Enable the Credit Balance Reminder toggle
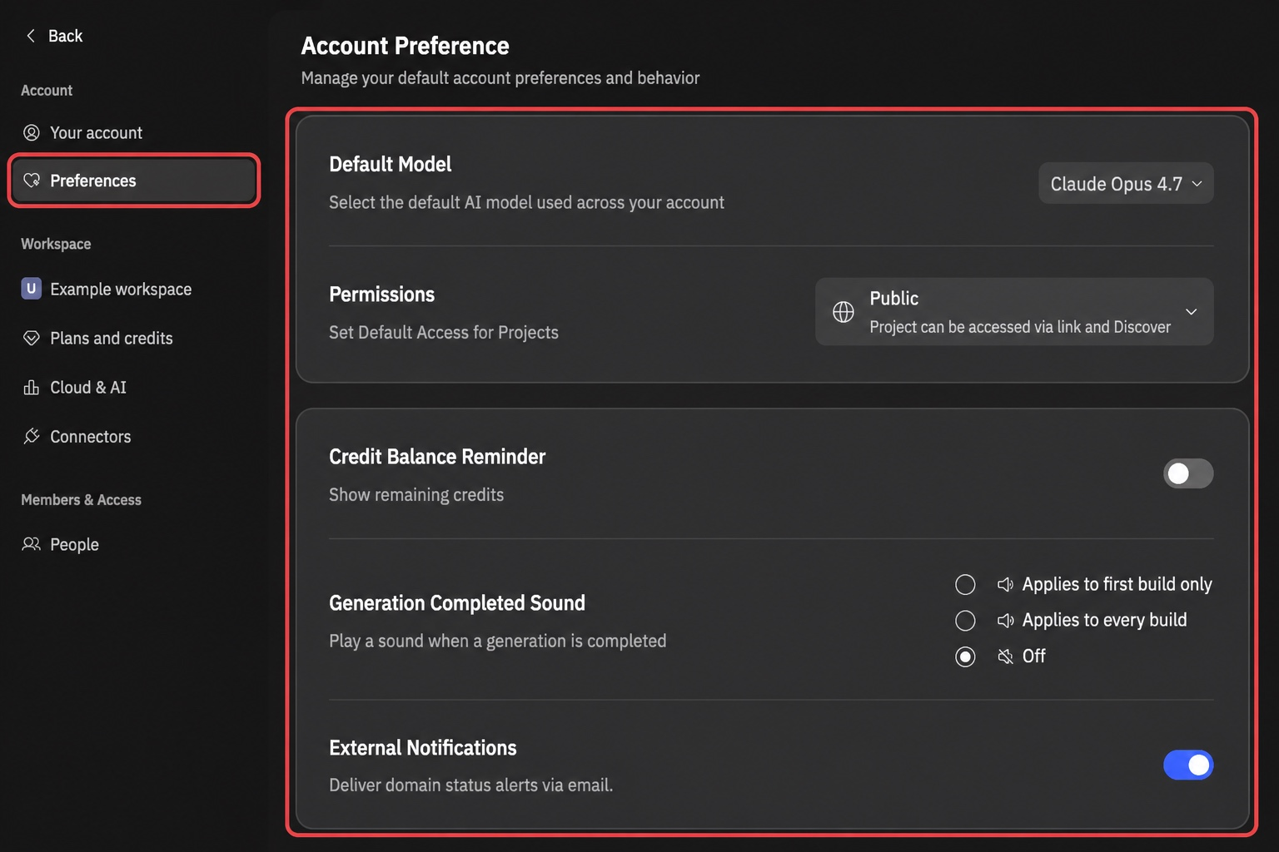This screenshot has height=852, width=1279. (1188, 473)
